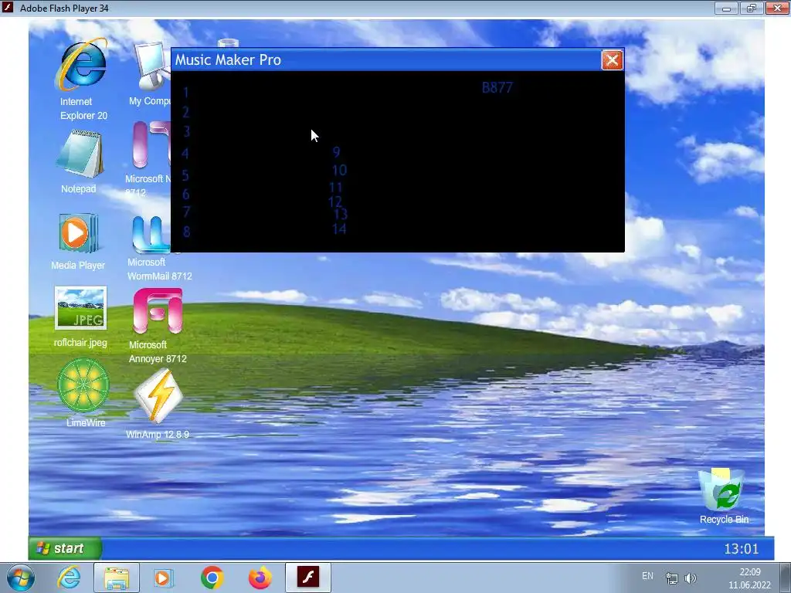Click the green start button
This screenshot has width=791, height=593.
pyautogui.click(x=65, y=548)
